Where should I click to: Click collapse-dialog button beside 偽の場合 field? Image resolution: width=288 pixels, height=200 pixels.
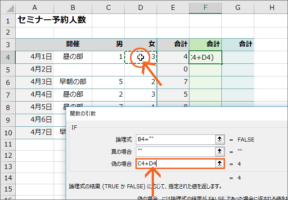tap(220, 164)
